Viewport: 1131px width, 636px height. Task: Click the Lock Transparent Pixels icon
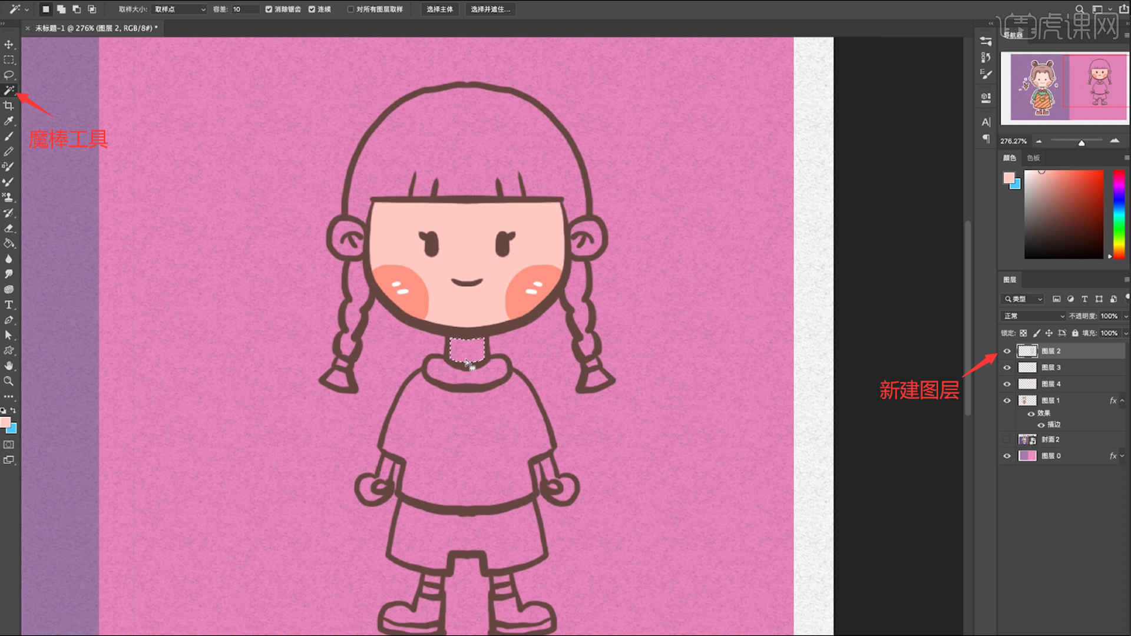pos(1024,333)
